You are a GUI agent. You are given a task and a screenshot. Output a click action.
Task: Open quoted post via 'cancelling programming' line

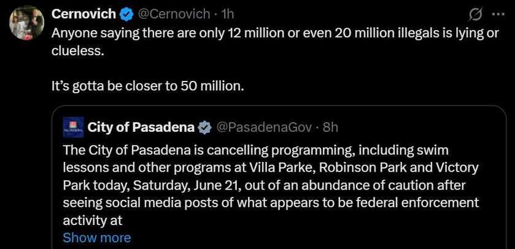[255, 151]
